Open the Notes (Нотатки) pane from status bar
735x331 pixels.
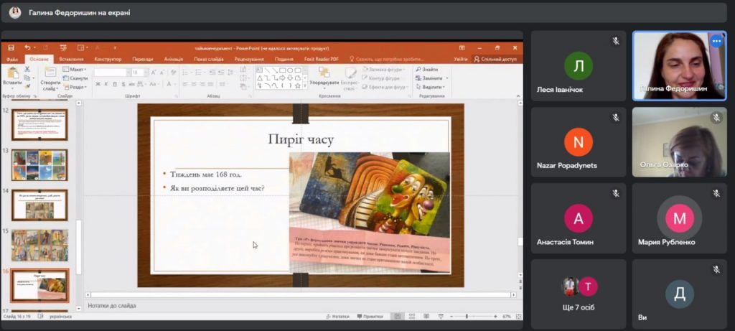click(x=337, y=316)
